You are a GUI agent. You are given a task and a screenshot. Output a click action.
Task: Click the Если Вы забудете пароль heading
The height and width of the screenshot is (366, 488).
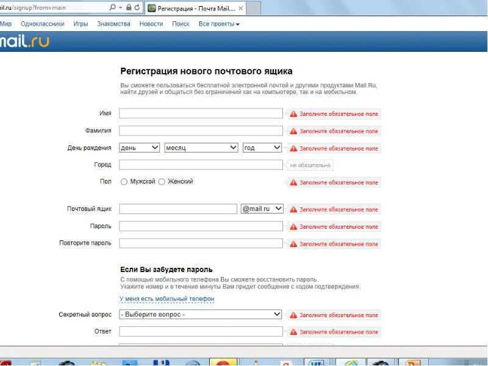tap(167, 270)
